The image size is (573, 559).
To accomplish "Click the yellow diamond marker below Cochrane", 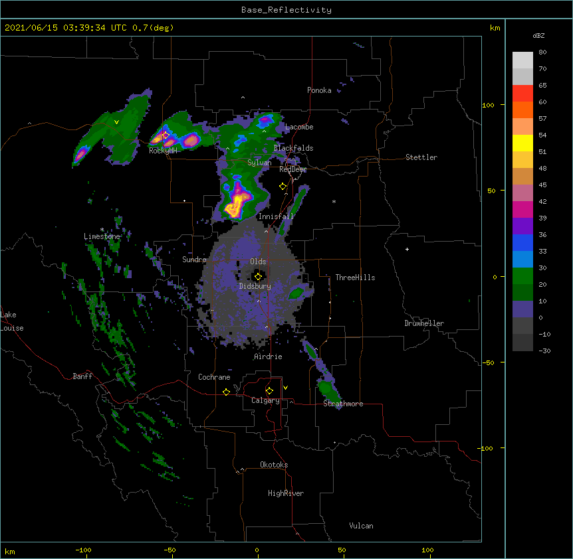I will 226,392.
